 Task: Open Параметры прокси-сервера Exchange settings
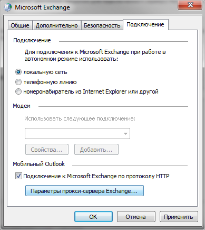coord(84,191)
